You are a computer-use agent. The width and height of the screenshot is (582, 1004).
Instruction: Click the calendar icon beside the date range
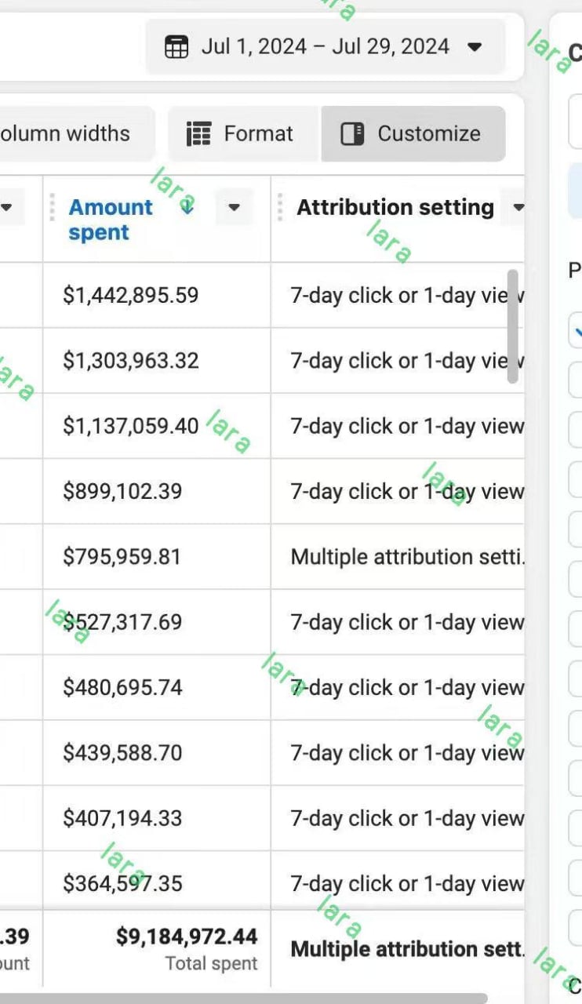(x=176, y=47)
